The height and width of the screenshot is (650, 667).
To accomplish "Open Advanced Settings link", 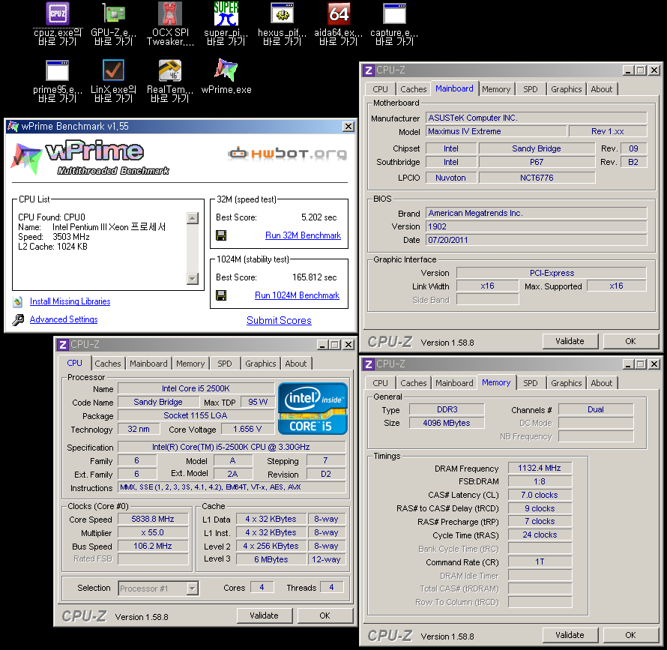I will [64, 319].
